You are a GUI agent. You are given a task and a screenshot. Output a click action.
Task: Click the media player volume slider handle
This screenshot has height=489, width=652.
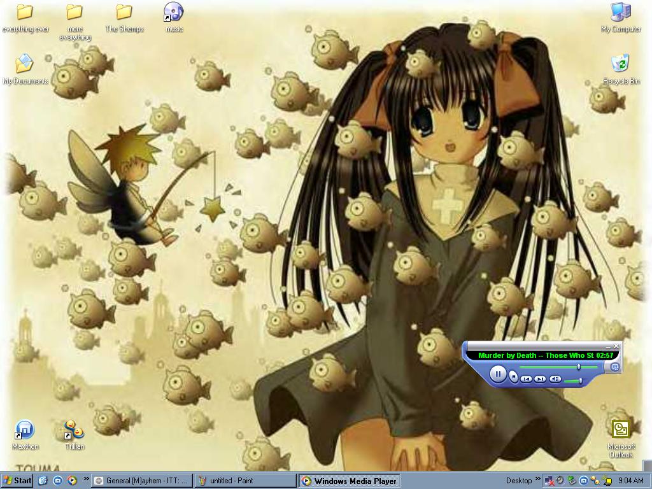[581, 381]
